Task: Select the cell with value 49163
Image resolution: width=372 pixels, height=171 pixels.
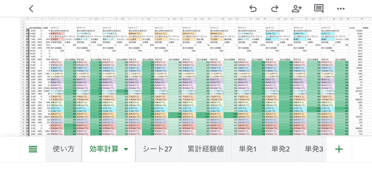Action: pos(314,45)
